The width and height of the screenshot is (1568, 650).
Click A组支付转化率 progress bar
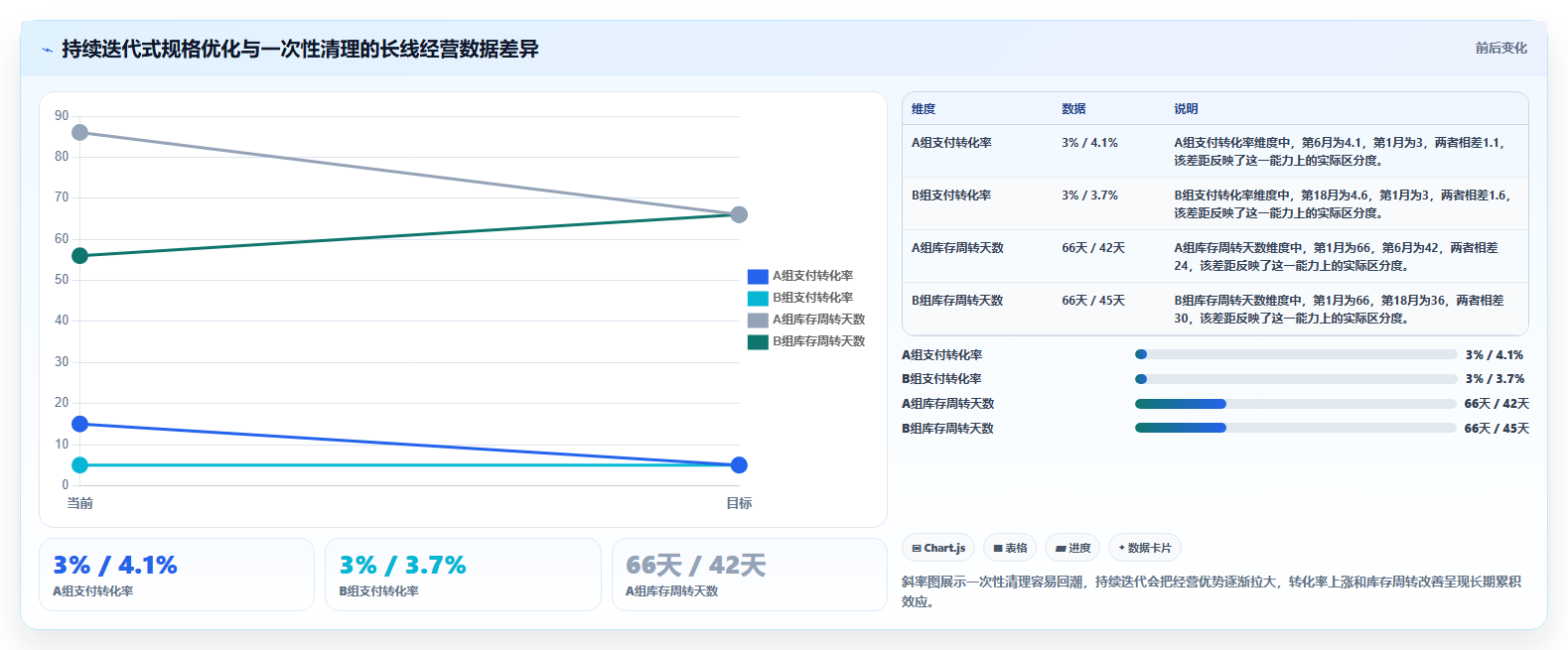pos(1296,354)
